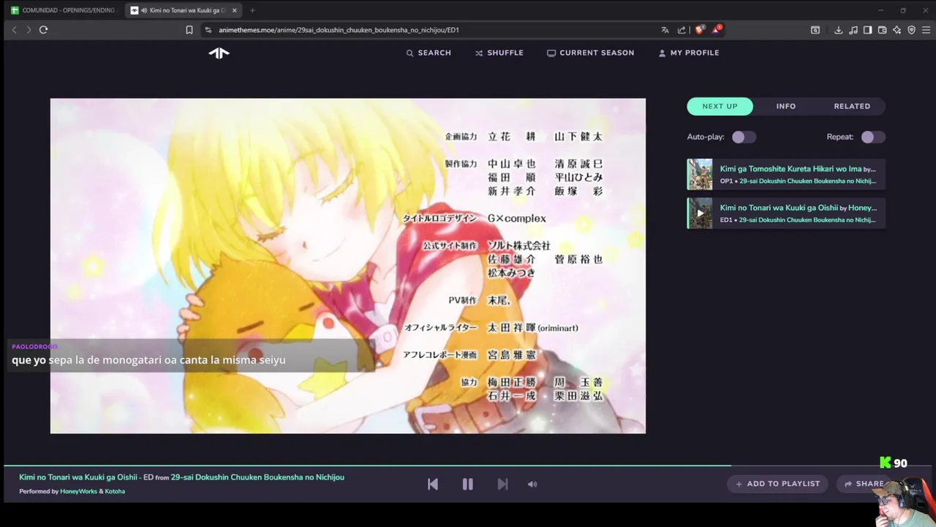Switch to the Next Up tab
This screenshot has height=527, width=936.
click(720, 106)
